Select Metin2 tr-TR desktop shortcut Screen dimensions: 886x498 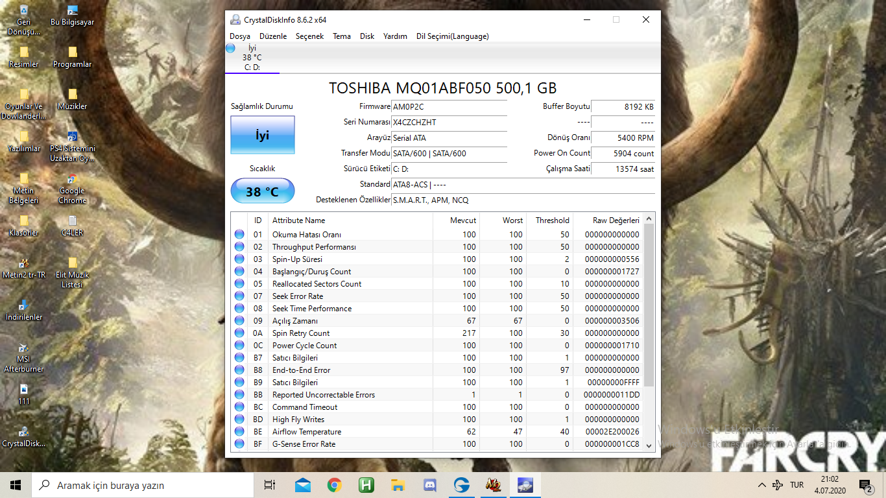pos(23,268)
